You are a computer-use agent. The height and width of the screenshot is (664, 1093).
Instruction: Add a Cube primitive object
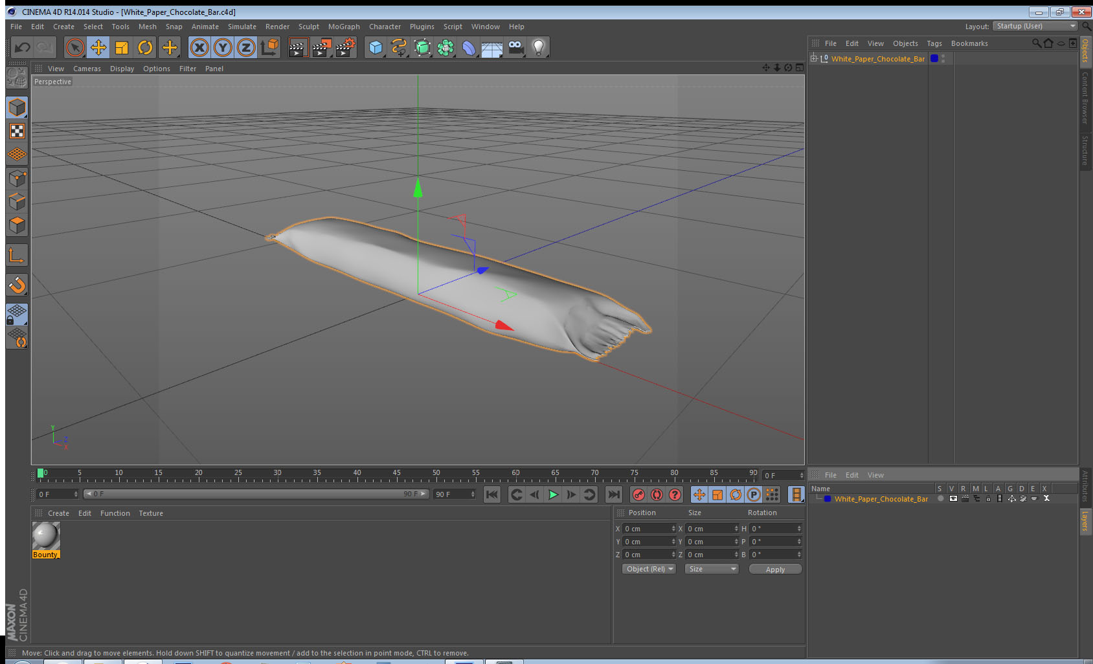click(x=376, y=47)
